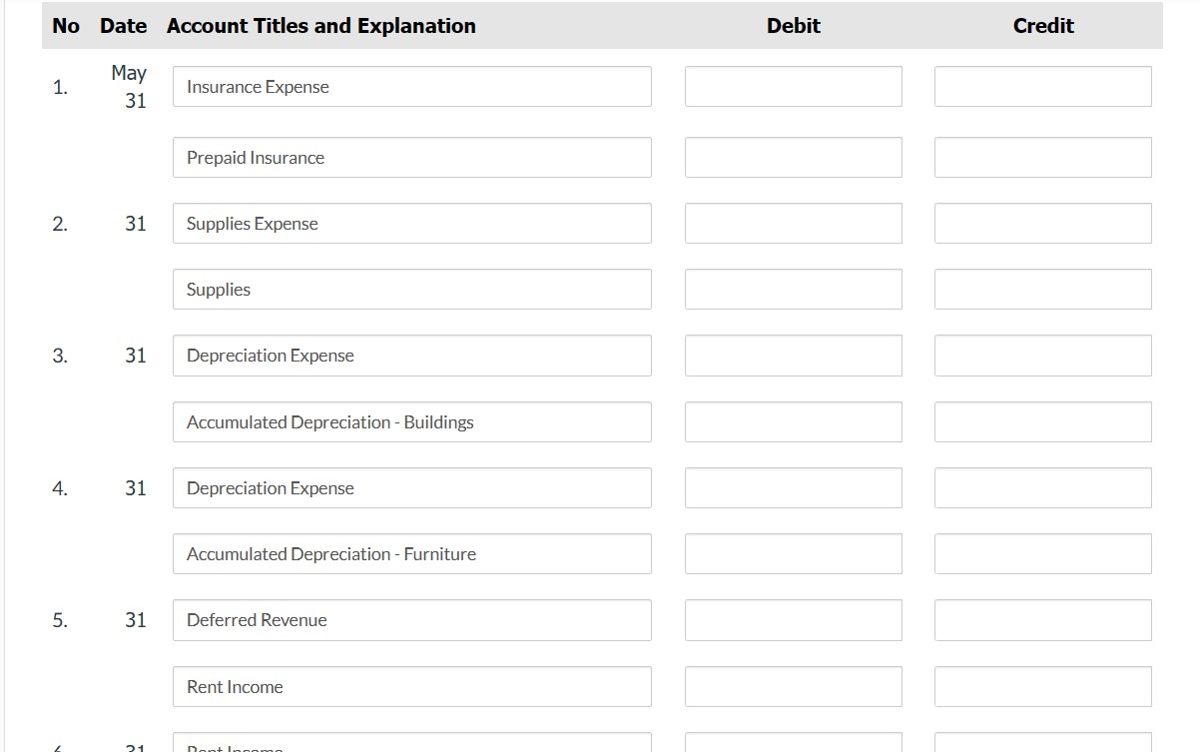1200x752 pixels.
Task: Click the Credit field for entry 5 Rent Income
Action: click(x=1043, y=687)
